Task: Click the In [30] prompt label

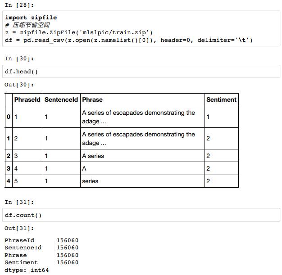Action: (x=18, y=59)
